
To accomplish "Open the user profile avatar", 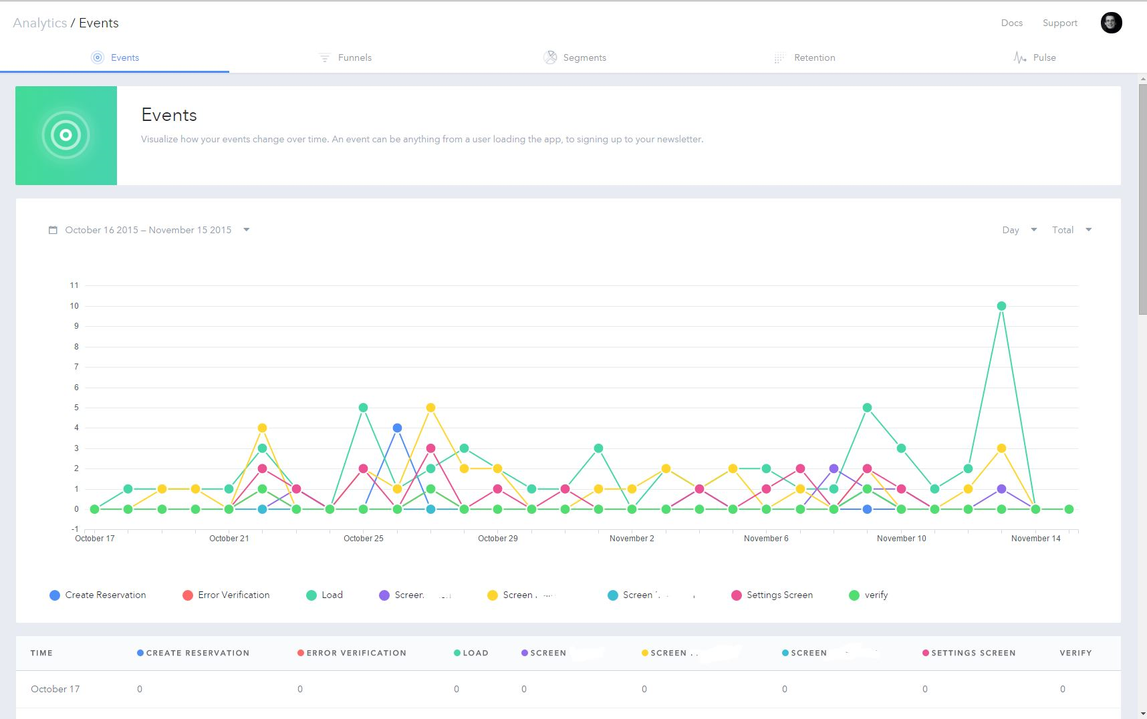I will [1111, 23].
